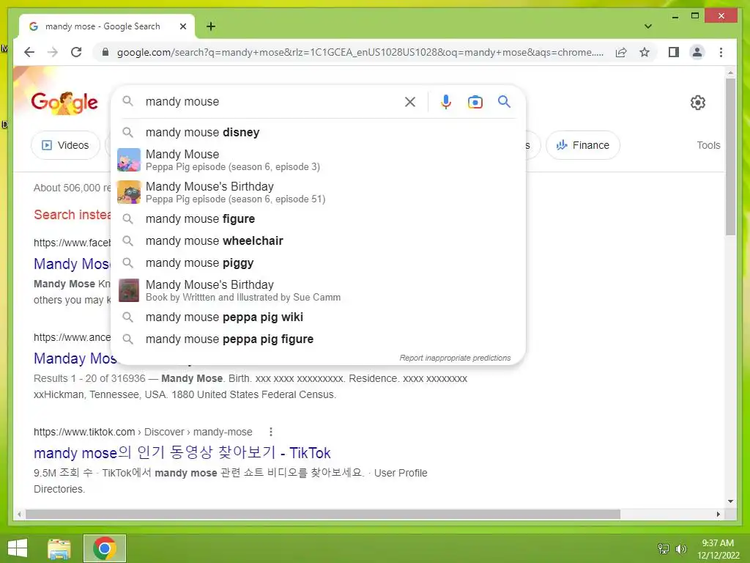Open the Manday Mose ancestry result

click(x=75, y=358)
